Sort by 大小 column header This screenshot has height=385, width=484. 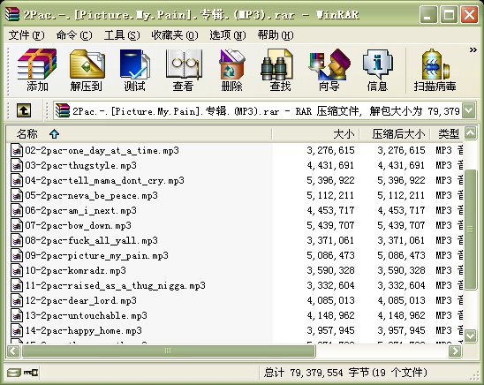coord(315,134)
